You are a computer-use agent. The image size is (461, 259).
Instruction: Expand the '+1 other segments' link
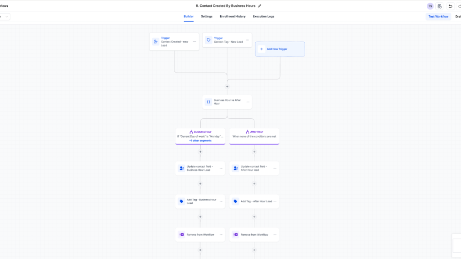tap(200, 141)
